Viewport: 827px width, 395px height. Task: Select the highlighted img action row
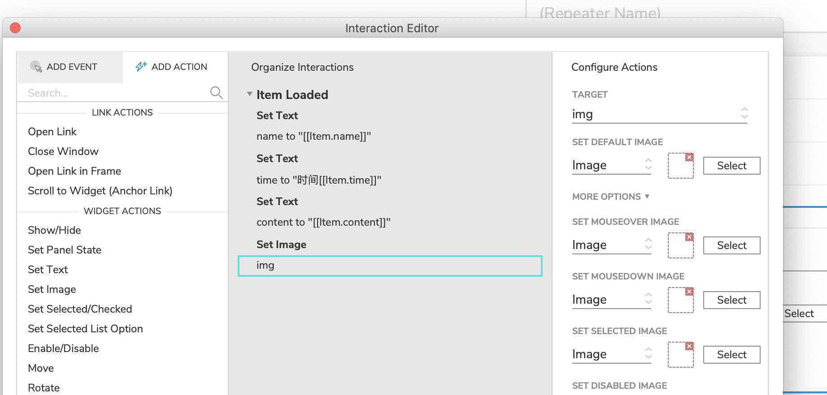coord(390,266)
